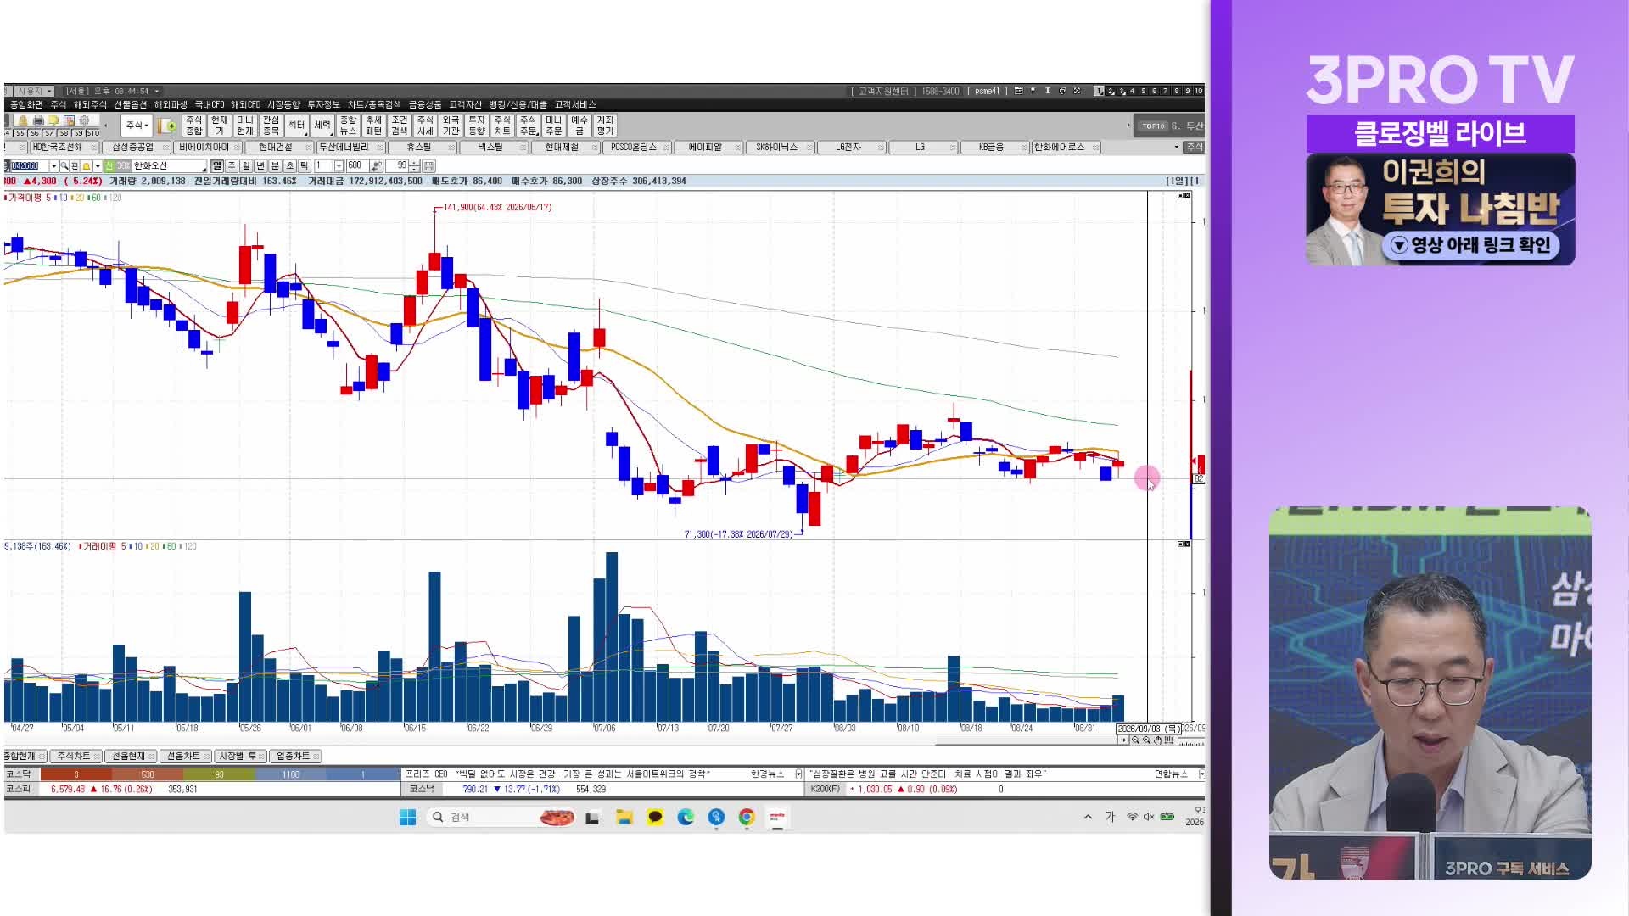This screenshot has height=916, width=1629.
Task: Open the Windows Start menu
Action: [407, 817]
